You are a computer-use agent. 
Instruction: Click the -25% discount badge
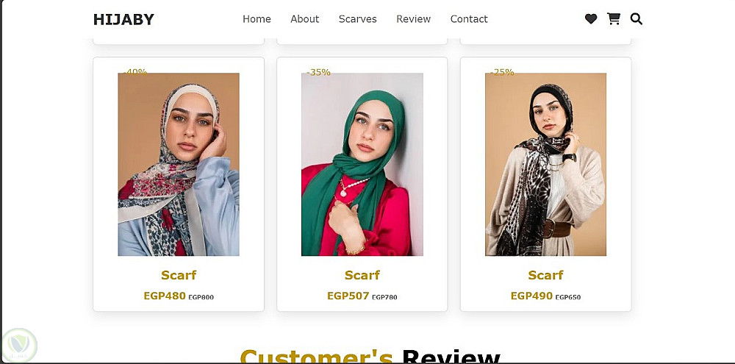(x=502, y=72)
